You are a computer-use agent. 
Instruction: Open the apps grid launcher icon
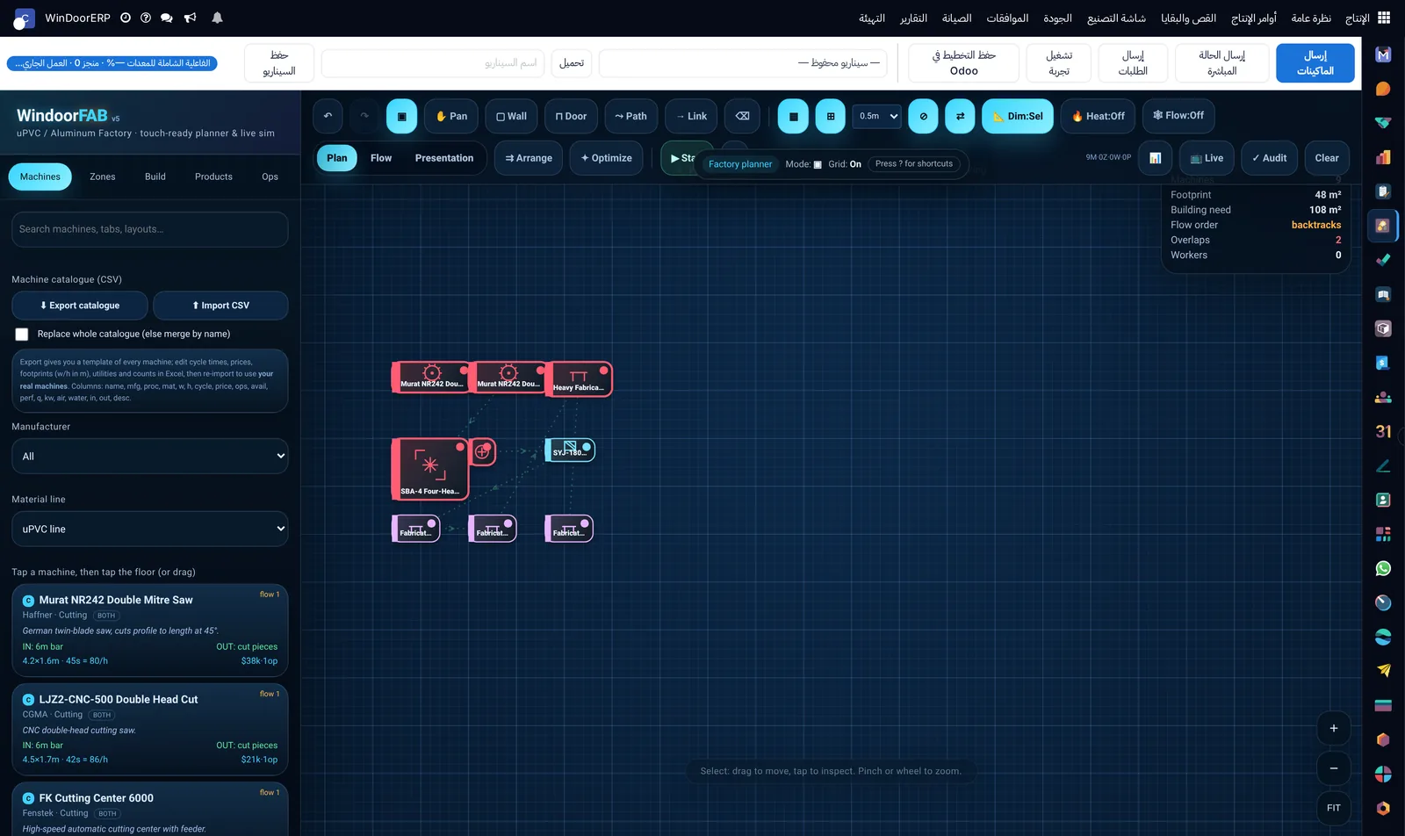click(1384, 18)
